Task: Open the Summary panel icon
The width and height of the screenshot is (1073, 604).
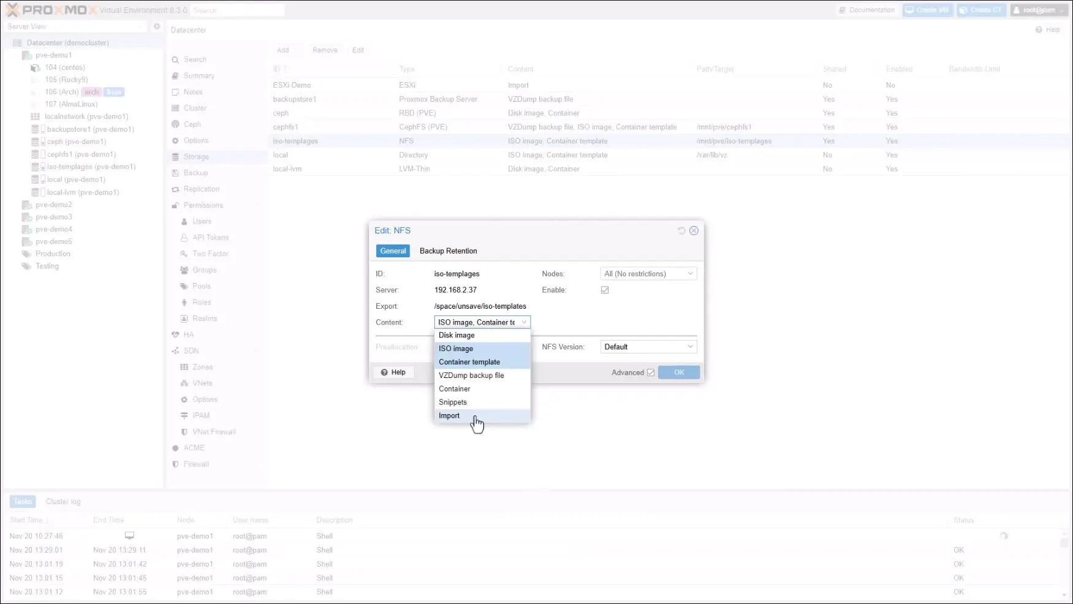Action: click(x=175, y=76)
